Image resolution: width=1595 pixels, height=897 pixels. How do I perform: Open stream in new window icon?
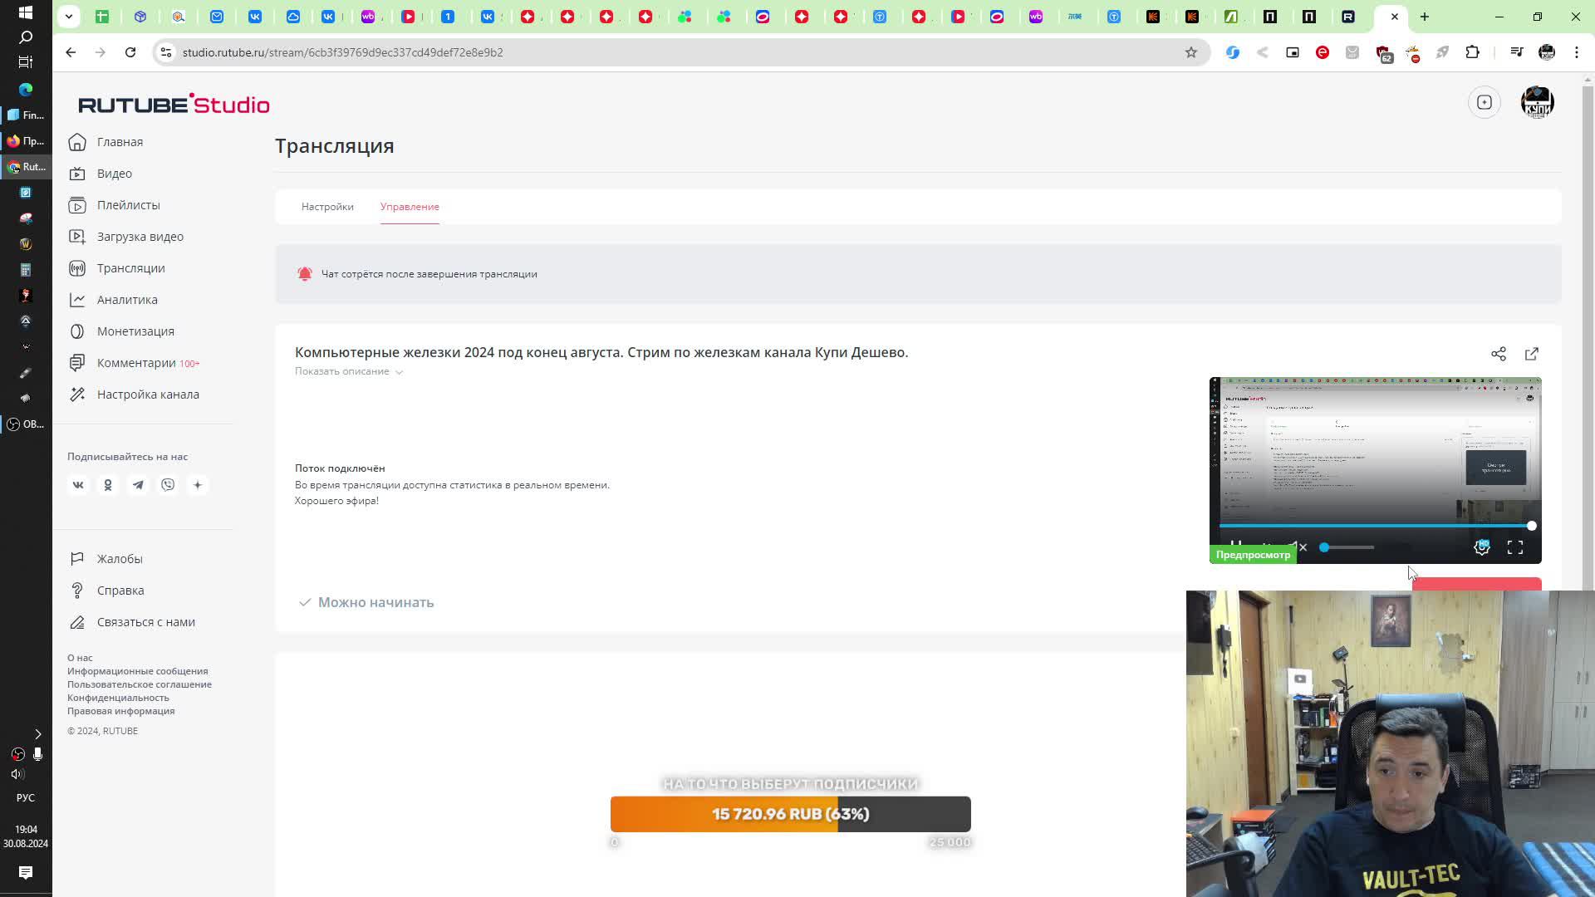click(1531, 354)
